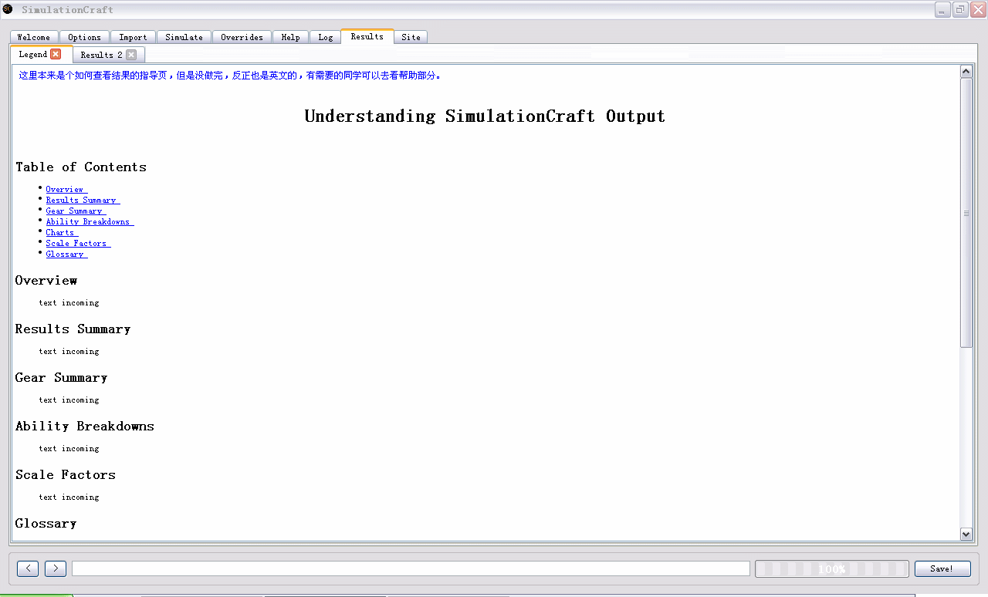The height and width of the screenshot is (597, 988).
Task: Click the Table of Contents heading
Action: (x=81, y=167)
